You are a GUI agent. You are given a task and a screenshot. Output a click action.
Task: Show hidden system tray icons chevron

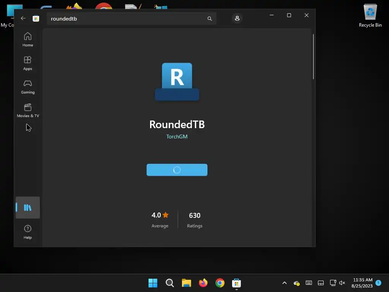click(285, 283)
